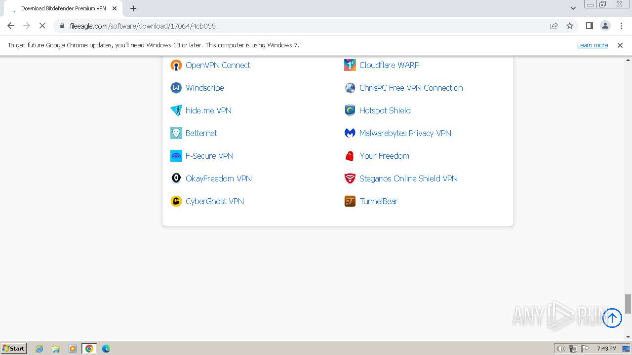This screenshot has width=632, height=355.
Task: Click the taskbar clock showing 7:43 PM
Action: coord(606,349)
